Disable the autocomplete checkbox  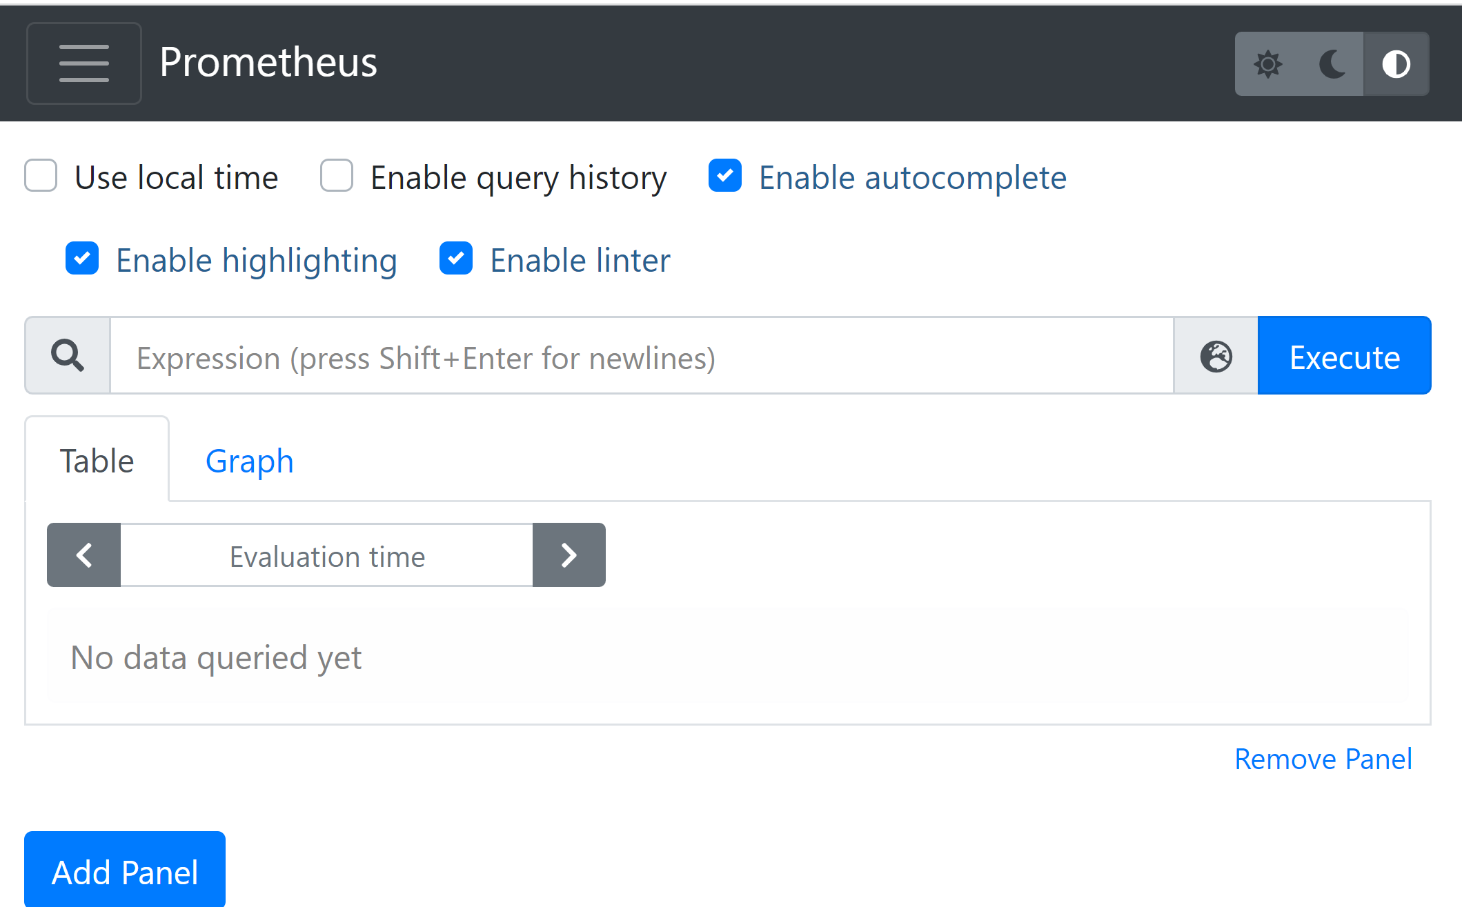pyautogui.click(x=725, y=176)
